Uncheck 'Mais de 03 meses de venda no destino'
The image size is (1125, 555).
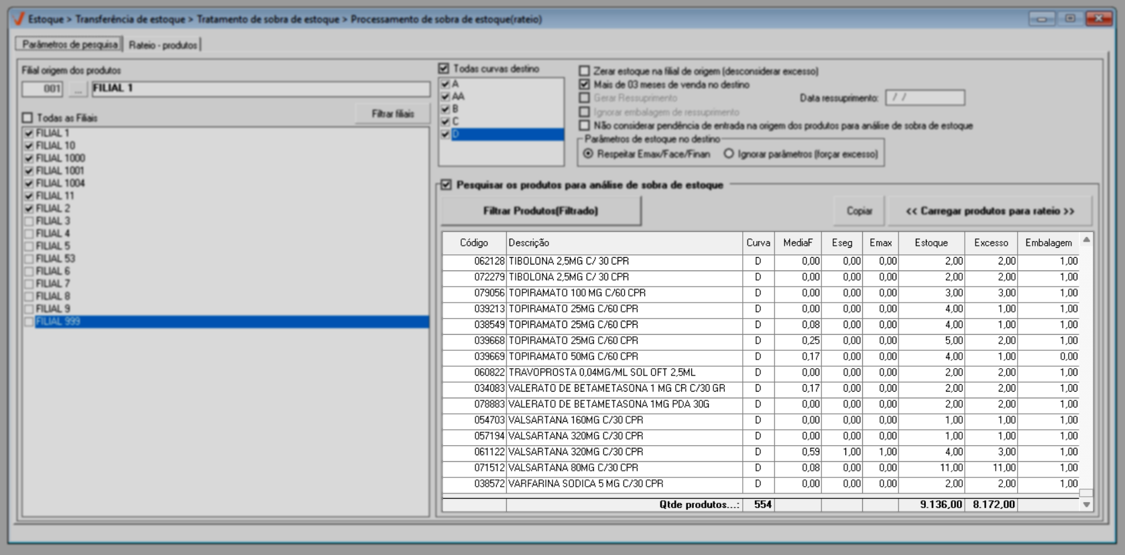pos(585,84)
